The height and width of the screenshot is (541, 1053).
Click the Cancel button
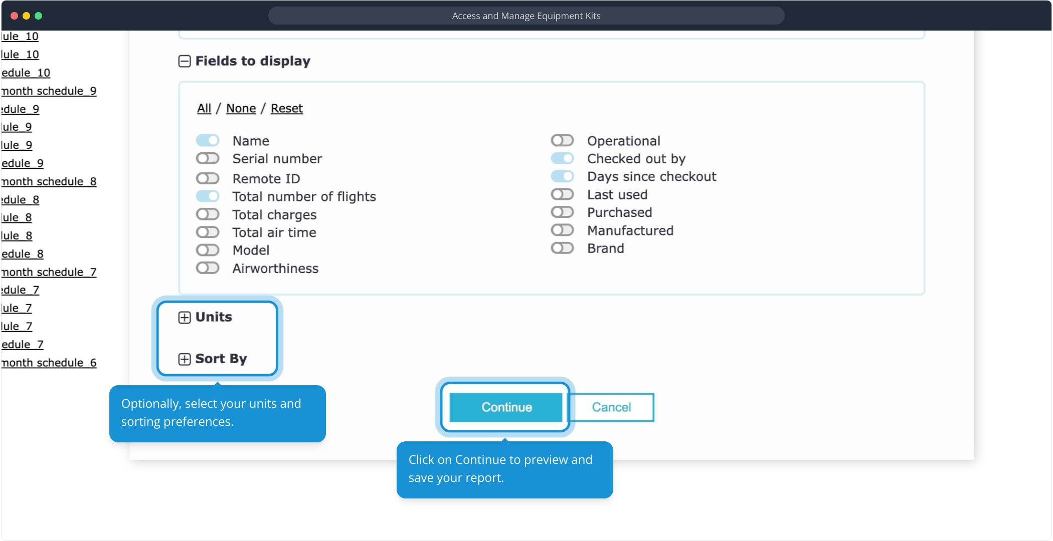coord(611,407)
